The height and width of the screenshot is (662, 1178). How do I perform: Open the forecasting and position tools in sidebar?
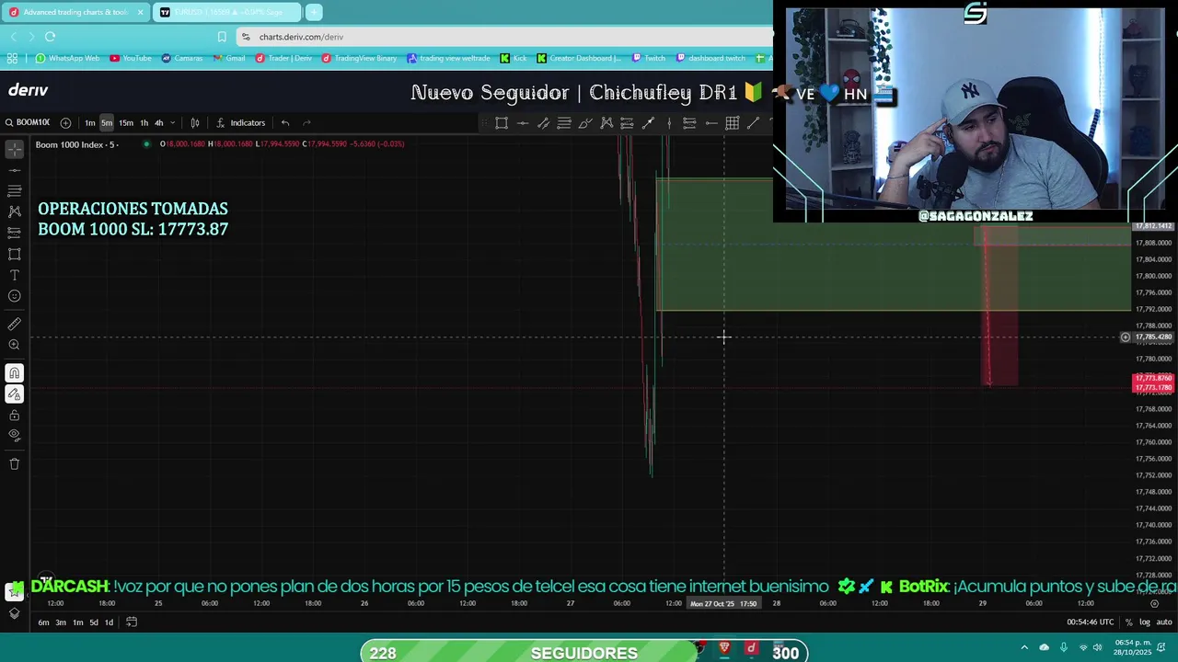click(x=14, y=233)
